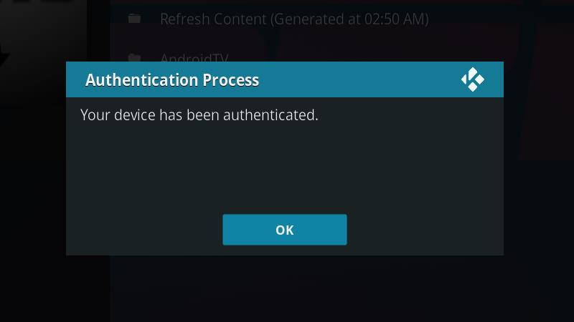The height and width of the screenshot is (322, 574).
Task: Click the word 'Process' in dialog title
Action: point(230,80)
